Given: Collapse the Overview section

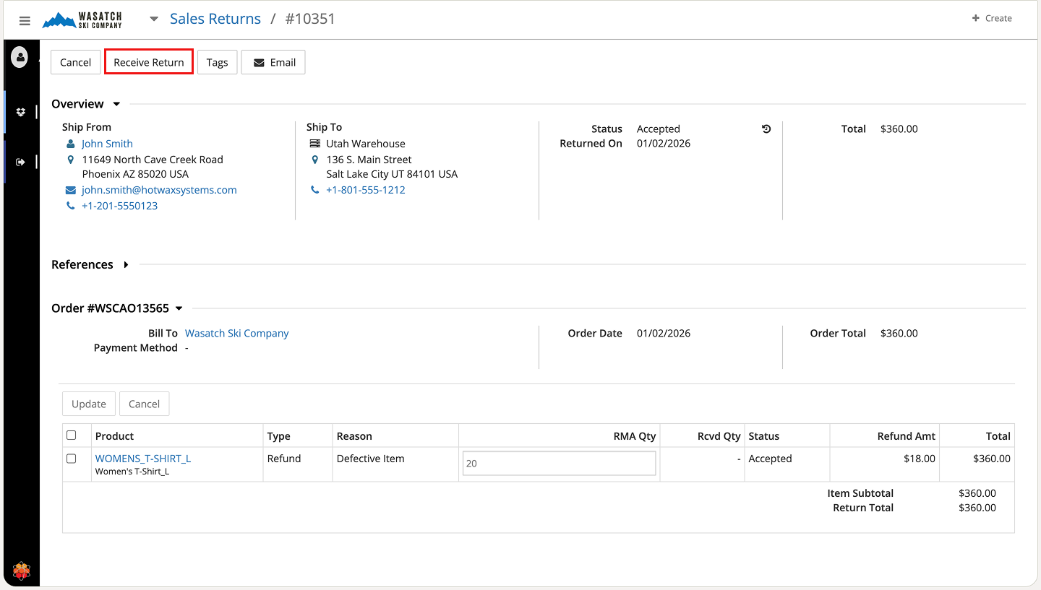Looking at the screenshot, I should click(116, 105).
